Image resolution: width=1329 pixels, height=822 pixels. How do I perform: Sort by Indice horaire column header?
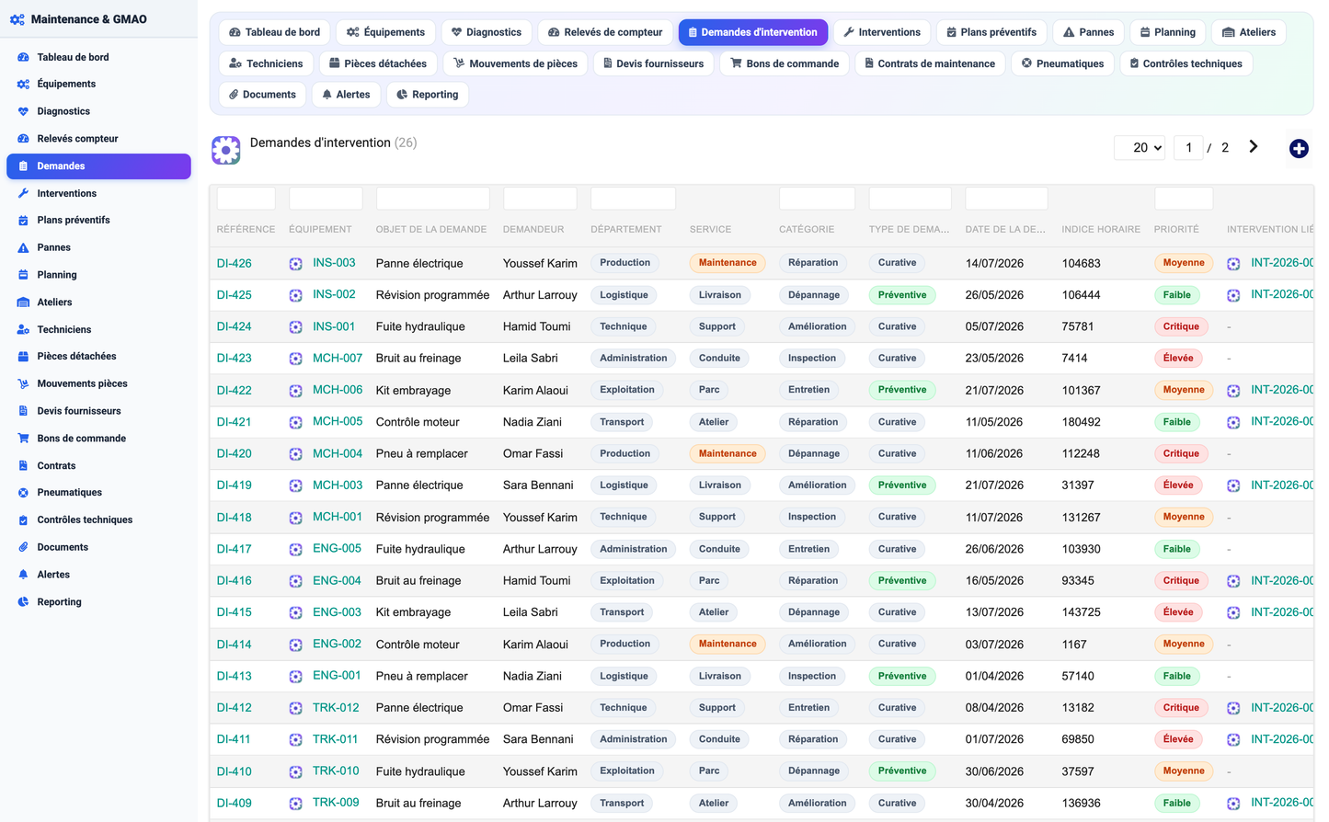pyautogui.click(x=1101, y=229)
